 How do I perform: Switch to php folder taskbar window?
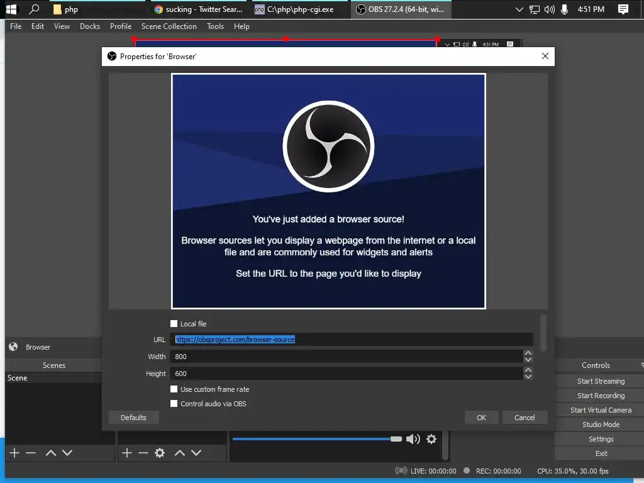click(x=65, y=9)
